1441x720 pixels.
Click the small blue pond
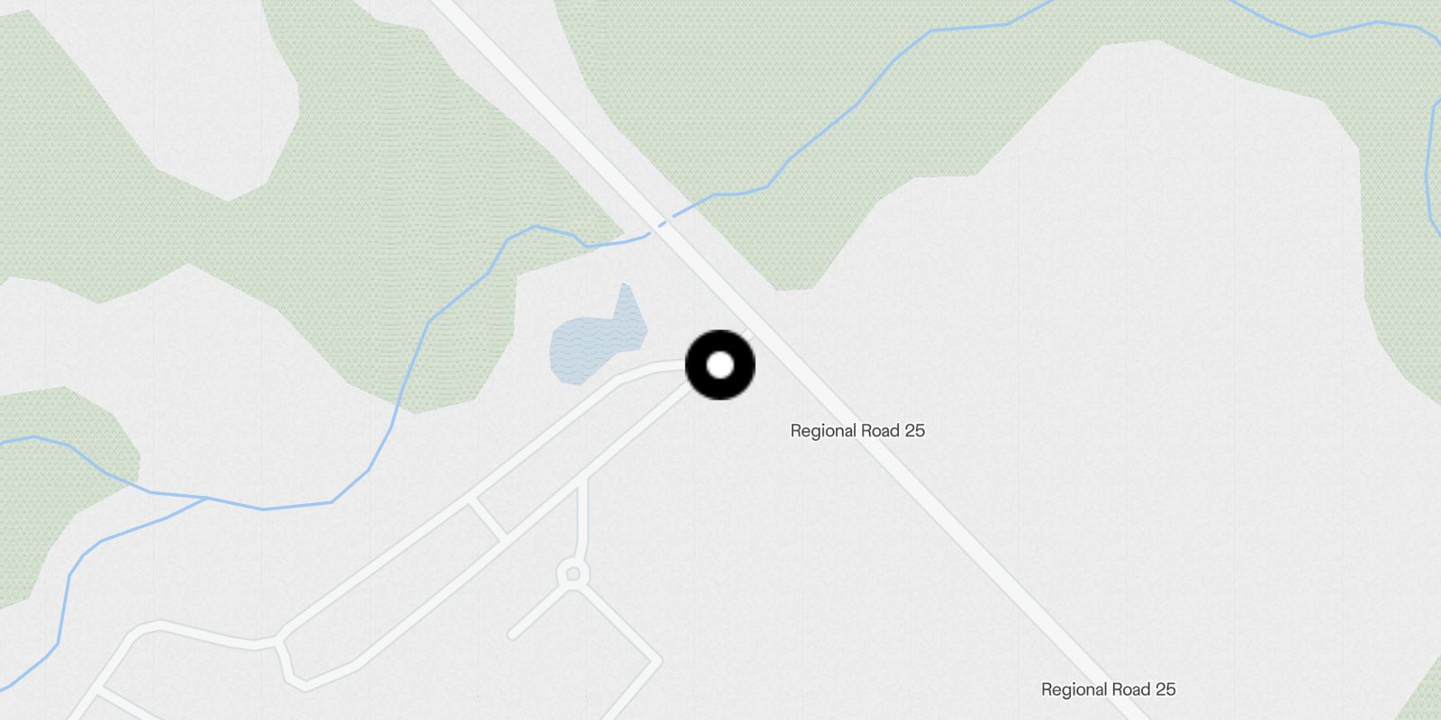(596, 339)
